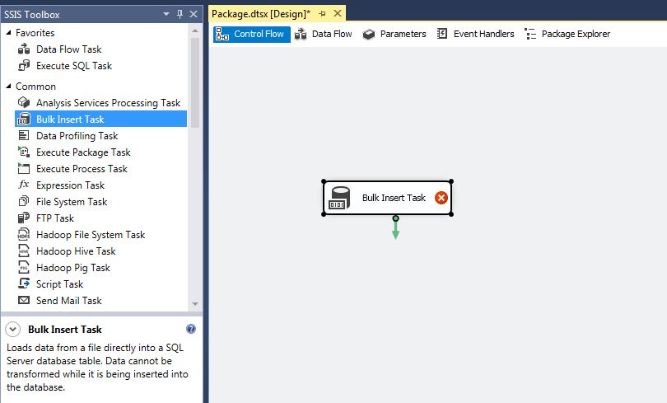Screen dimensions: 667x403
Task: Select Hadoop File System Task item
Action: tap(91, 235)
